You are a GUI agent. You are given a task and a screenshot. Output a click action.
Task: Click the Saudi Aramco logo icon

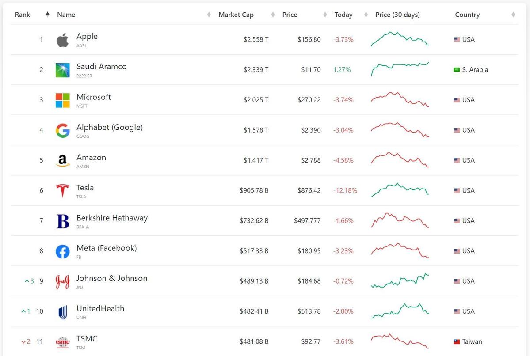pos(62,70)
